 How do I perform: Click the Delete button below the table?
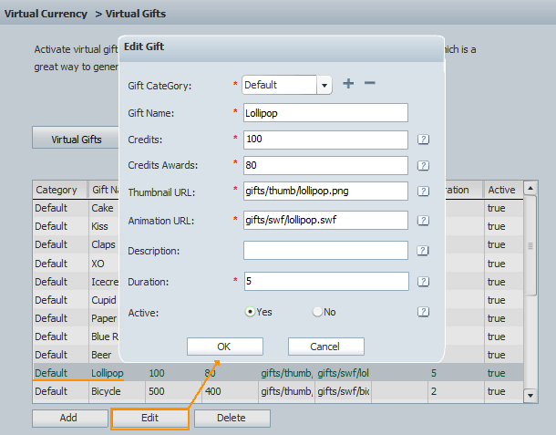coord(232,418)
